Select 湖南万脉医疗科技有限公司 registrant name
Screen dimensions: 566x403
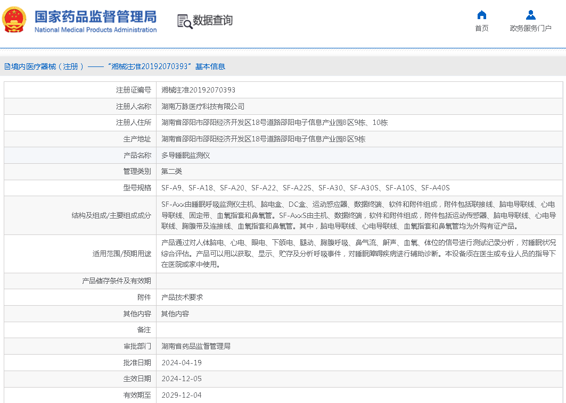pyautogui.click(x=203, y=106)
